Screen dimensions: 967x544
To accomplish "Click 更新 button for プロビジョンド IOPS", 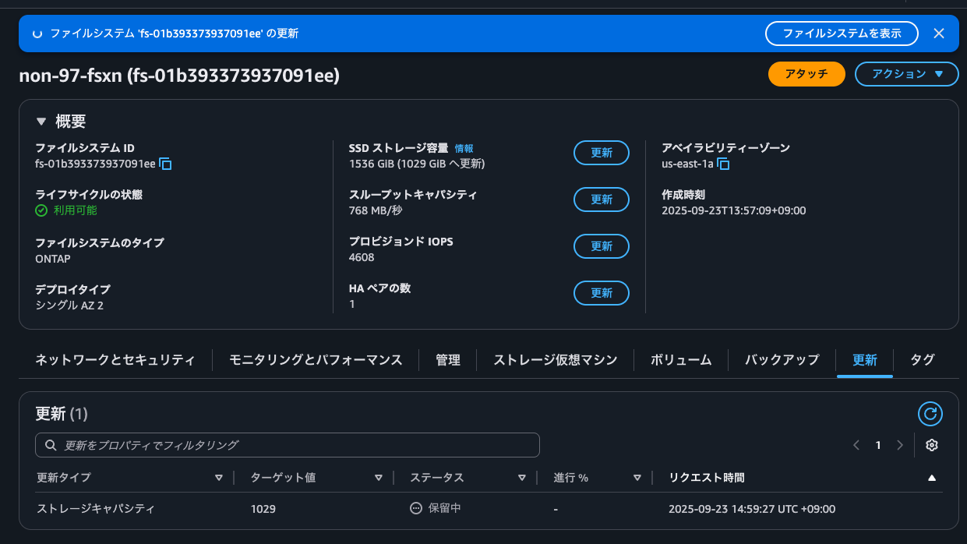I will 602,246.
